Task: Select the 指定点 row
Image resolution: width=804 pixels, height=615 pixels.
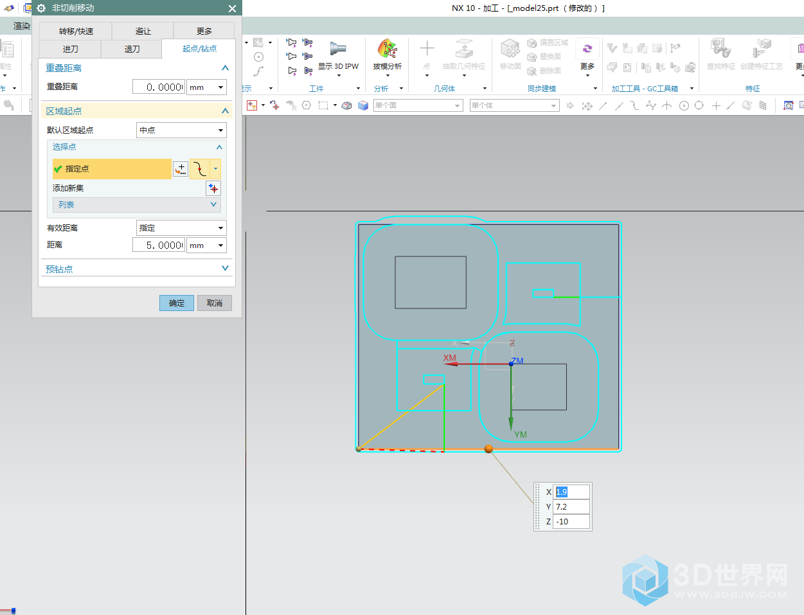Action: [x=112, y=169]
